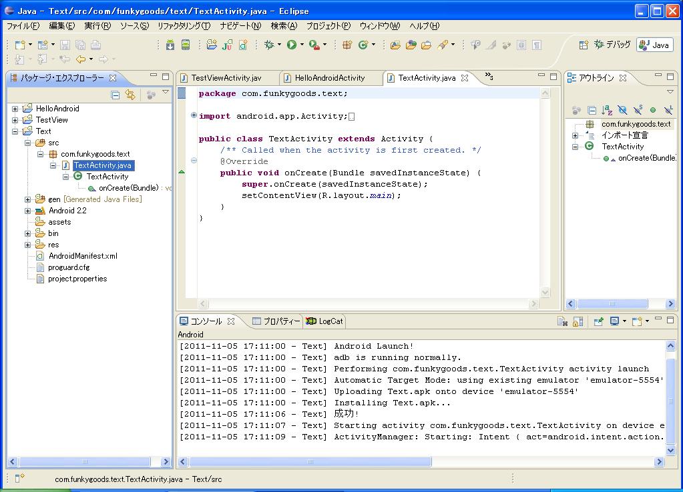Click the Save floppy disk icon

click(65, 45)
